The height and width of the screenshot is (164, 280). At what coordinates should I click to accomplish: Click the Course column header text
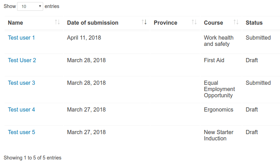(213, 23)
